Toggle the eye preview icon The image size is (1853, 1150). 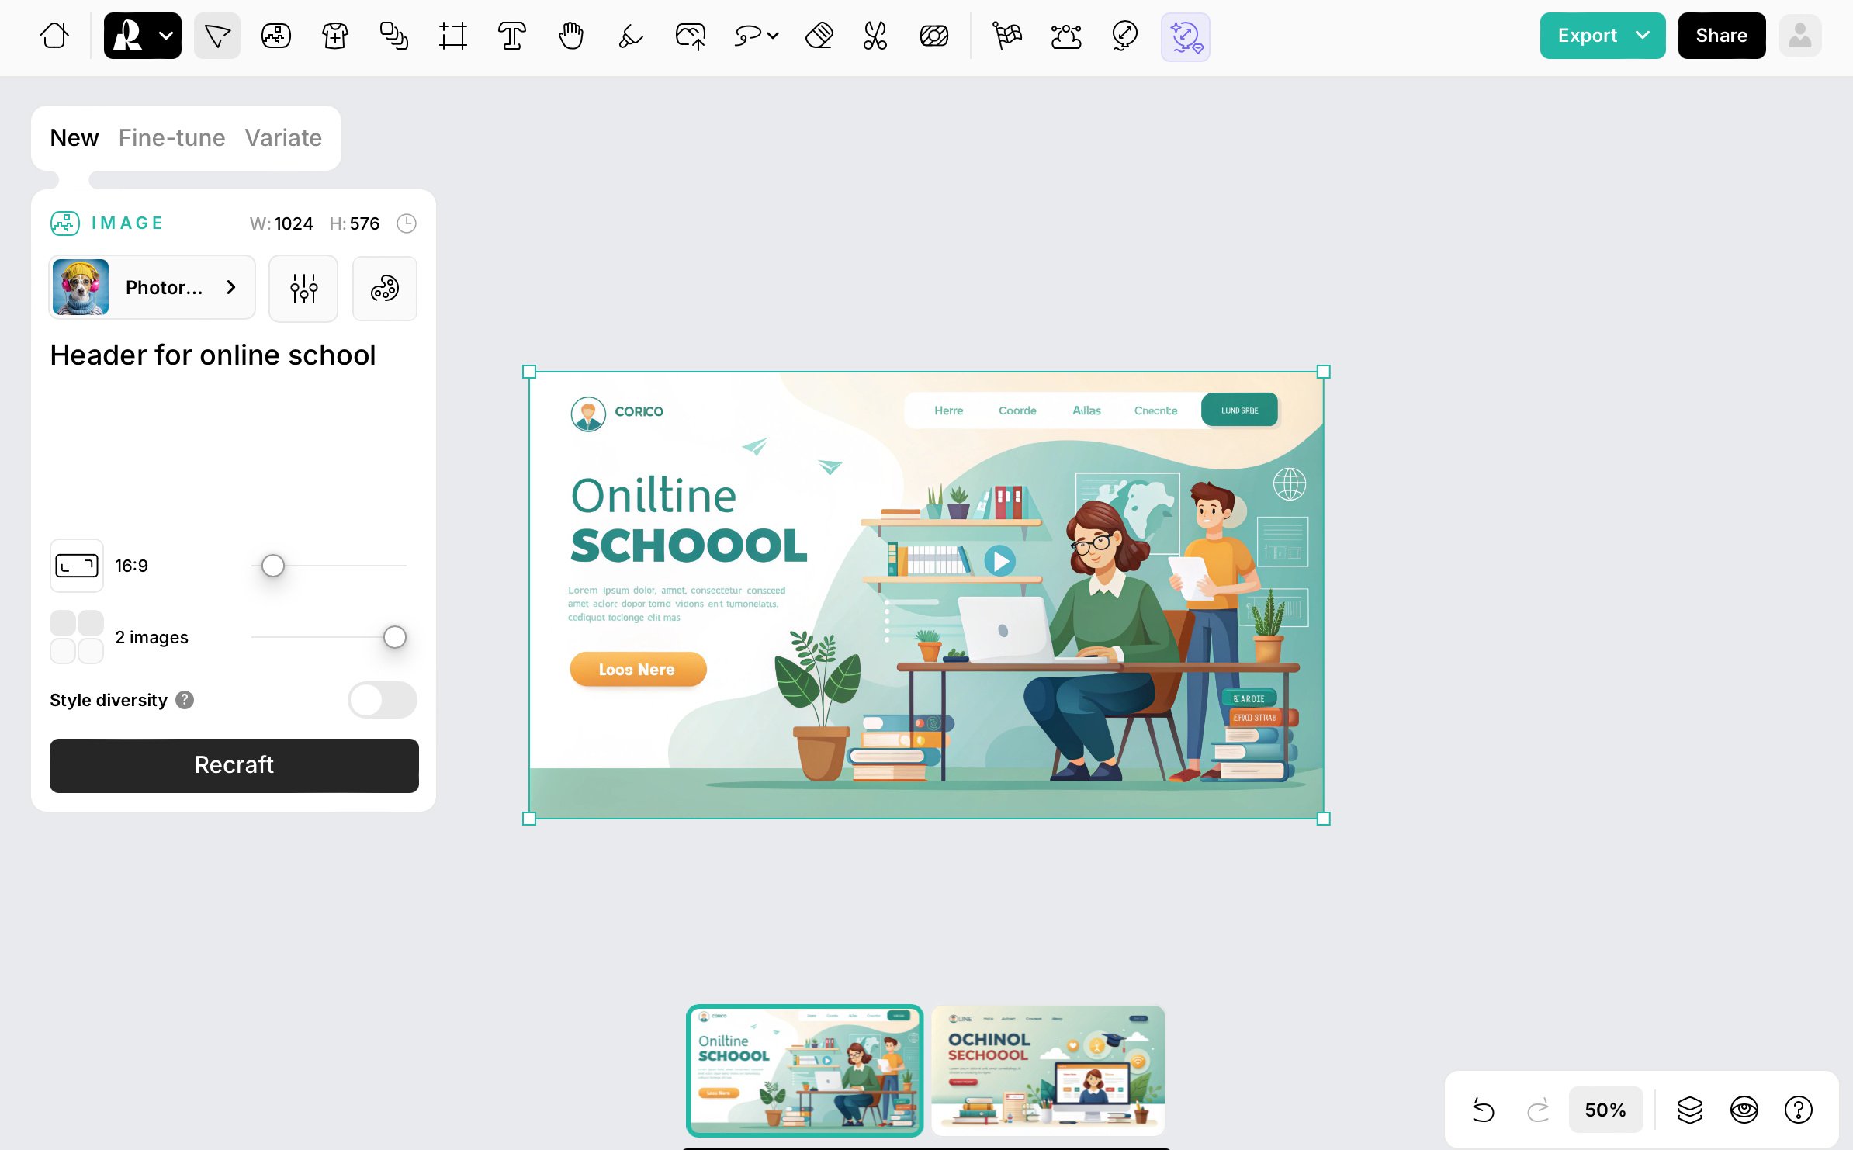(1744, 1110)
